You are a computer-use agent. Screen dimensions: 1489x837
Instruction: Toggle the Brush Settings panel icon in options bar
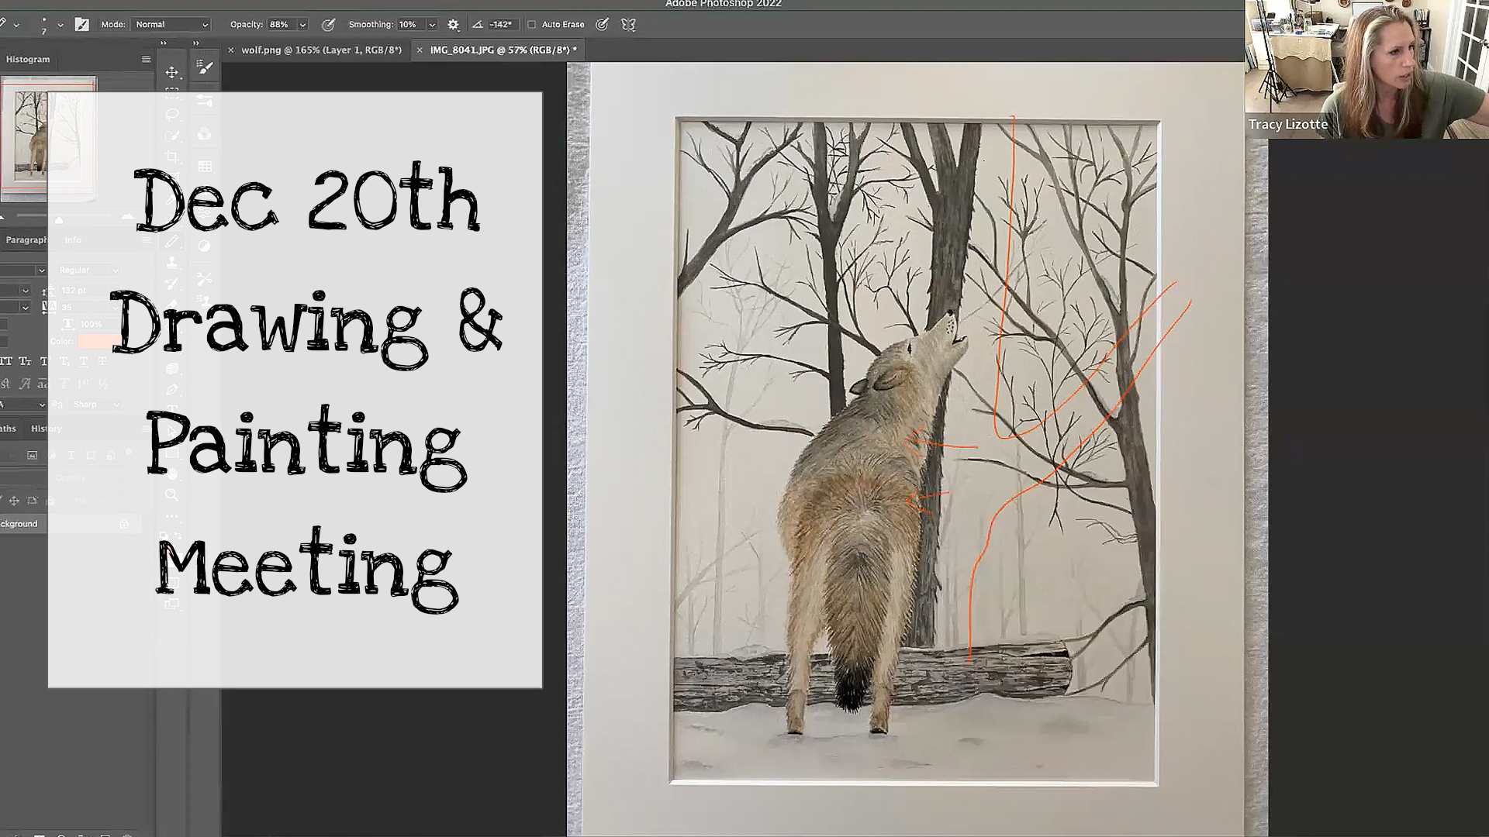tap(81, 25)
